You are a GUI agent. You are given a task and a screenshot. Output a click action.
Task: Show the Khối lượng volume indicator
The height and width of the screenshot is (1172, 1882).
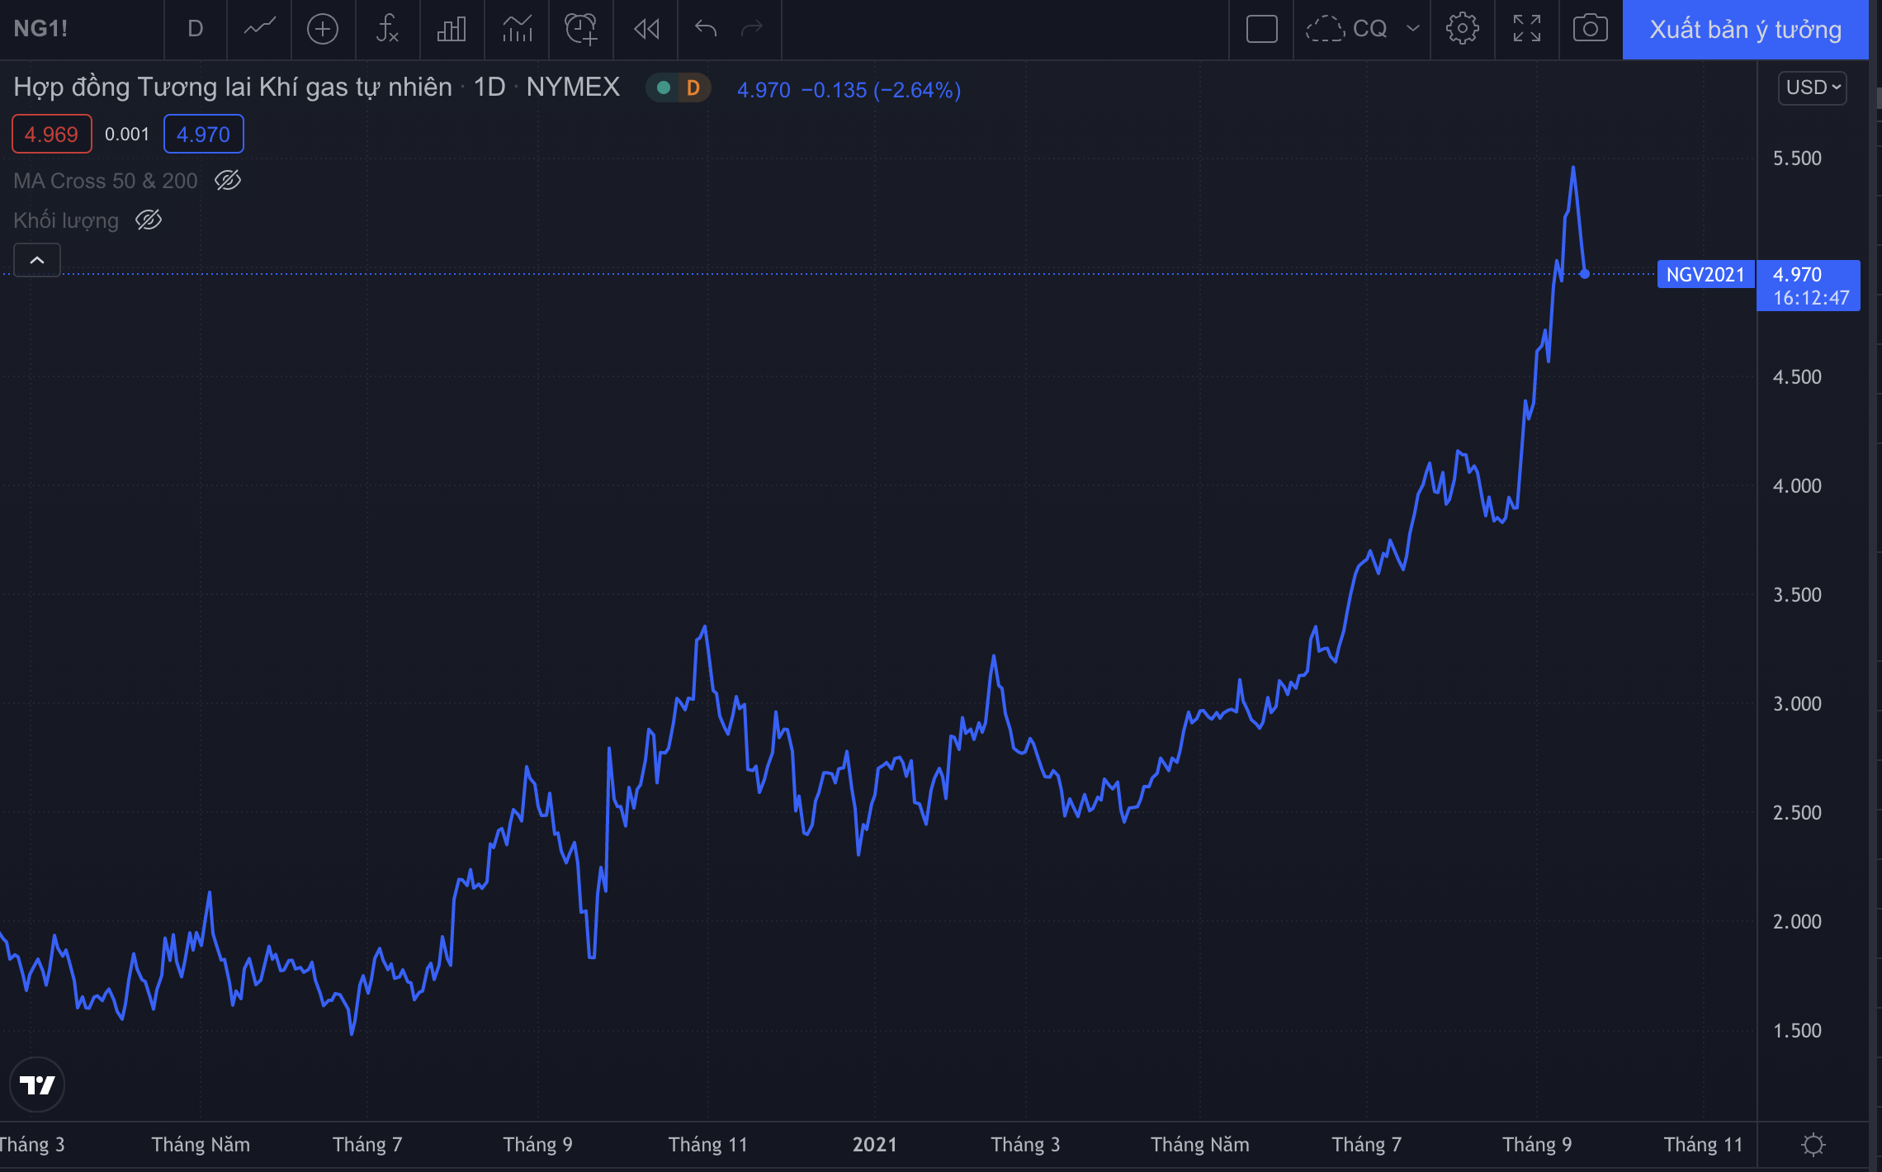point(149,220)
